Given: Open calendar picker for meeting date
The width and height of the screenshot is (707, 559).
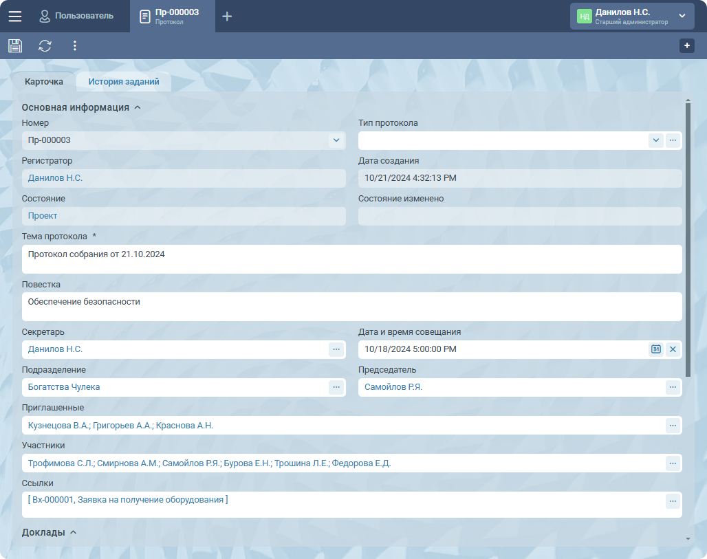Looking at the screenshot, I should (656, 349).
